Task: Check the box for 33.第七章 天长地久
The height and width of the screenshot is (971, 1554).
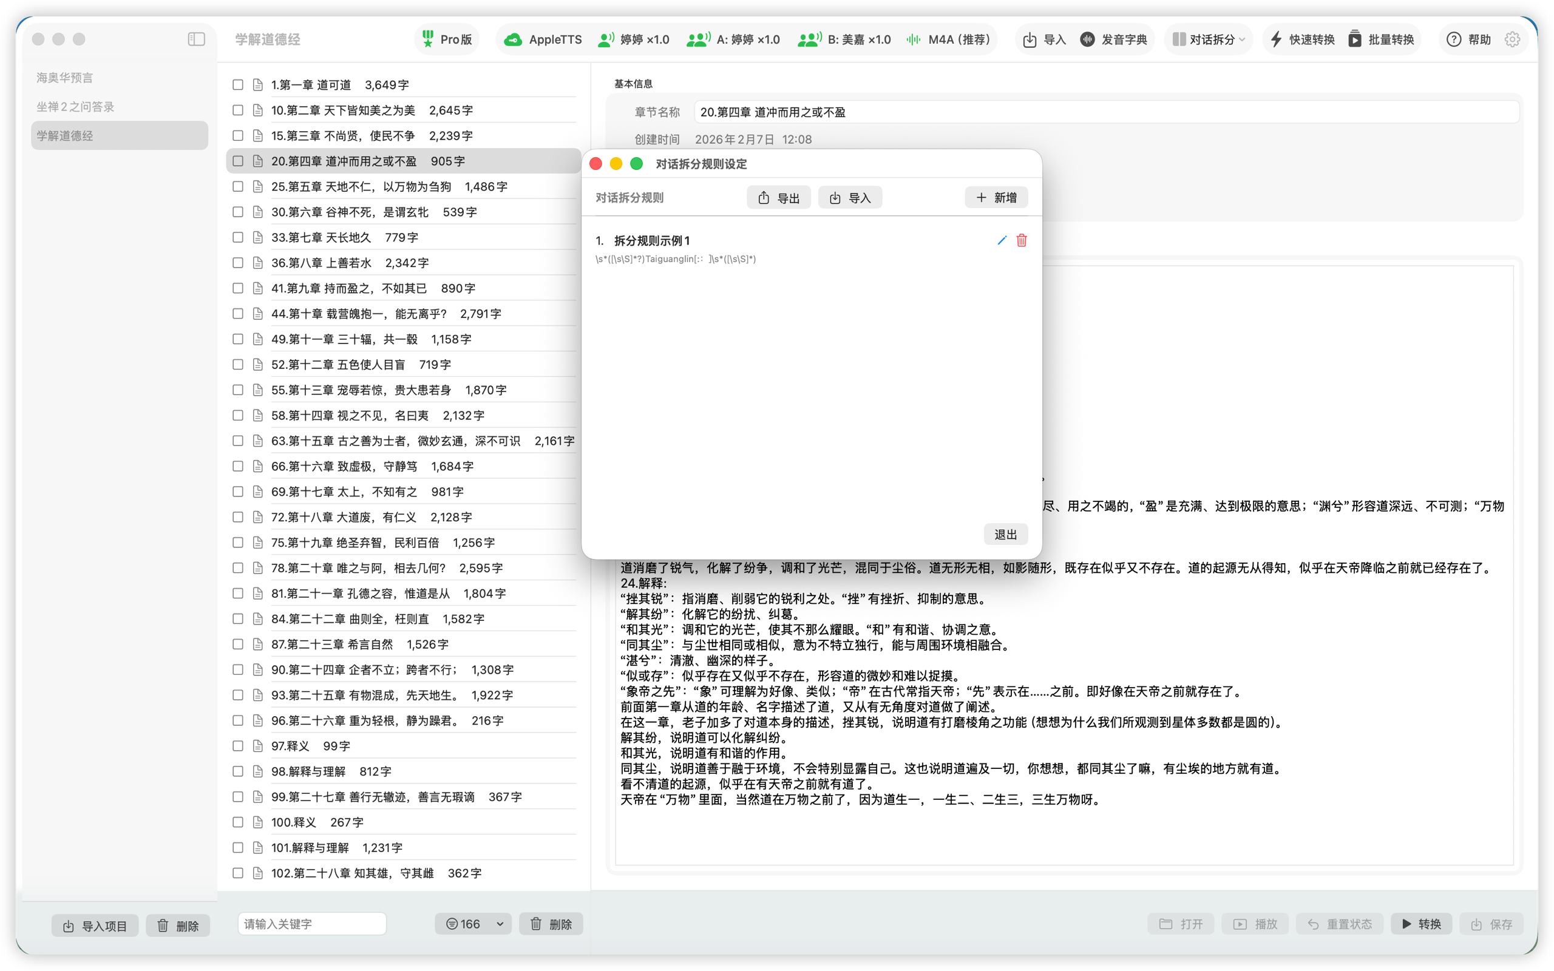Action: point(237,238)
